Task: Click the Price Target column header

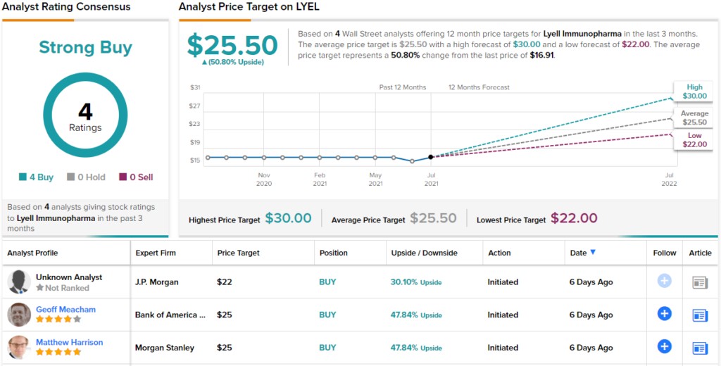Action: pyautogui.click(x=238, y=253)
